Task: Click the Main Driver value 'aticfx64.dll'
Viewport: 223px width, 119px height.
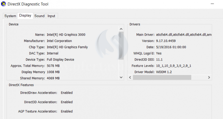Action: [184, 35]
